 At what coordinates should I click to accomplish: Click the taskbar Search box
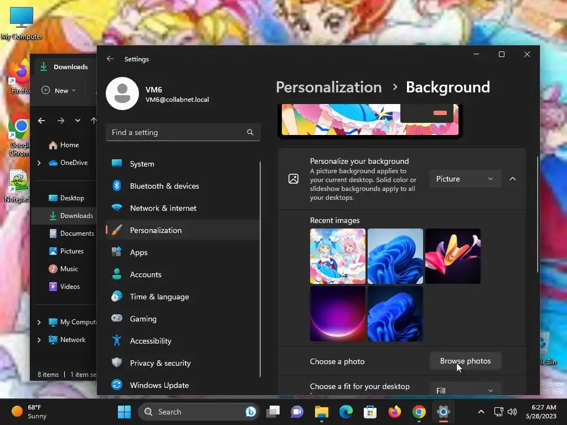coord(199,412)
